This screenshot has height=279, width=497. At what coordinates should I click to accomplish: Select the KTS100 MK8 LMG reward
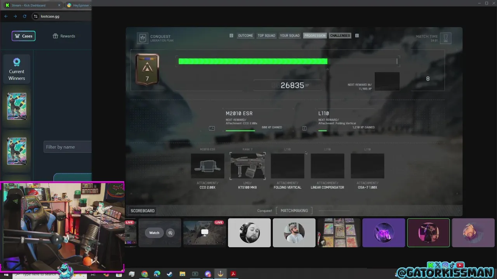247,166
